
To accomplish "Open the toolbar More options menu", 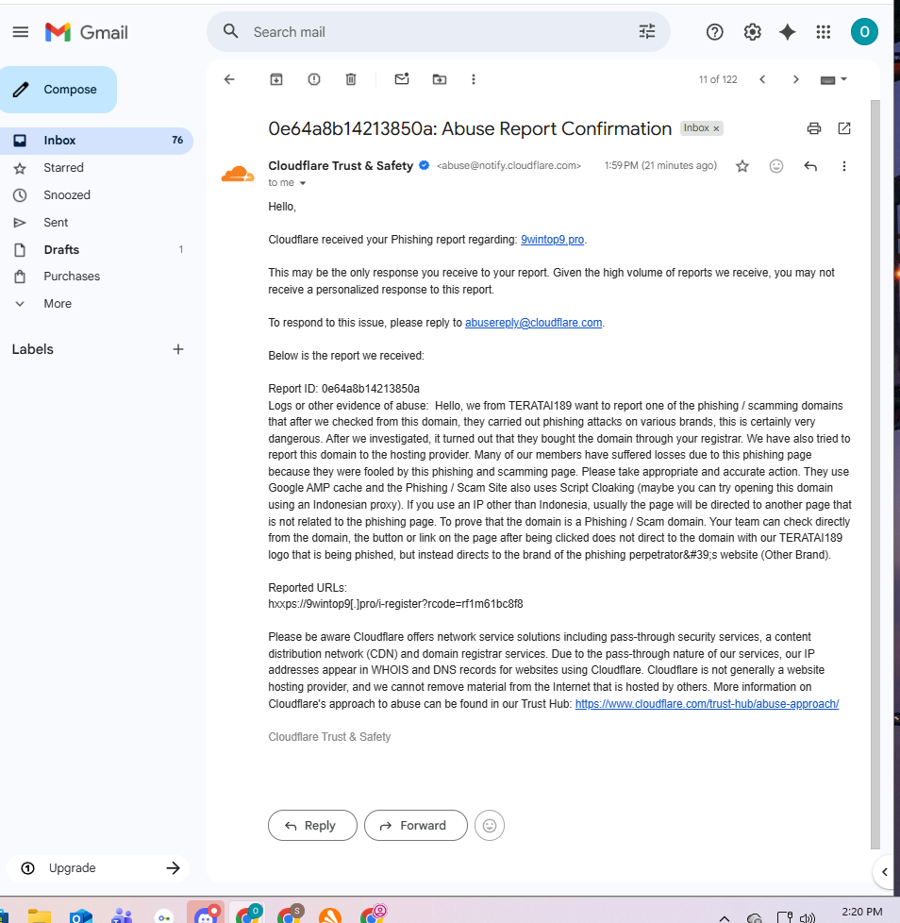I will coord(474,79).
